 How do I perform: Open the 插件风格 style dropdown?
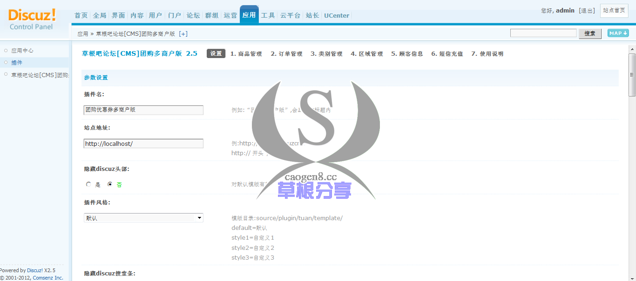coord(143,218)
